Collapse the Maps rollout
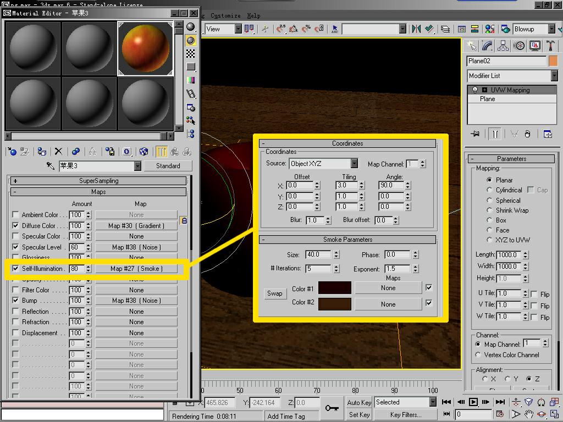The image size is (563, 422). [98, 192]
